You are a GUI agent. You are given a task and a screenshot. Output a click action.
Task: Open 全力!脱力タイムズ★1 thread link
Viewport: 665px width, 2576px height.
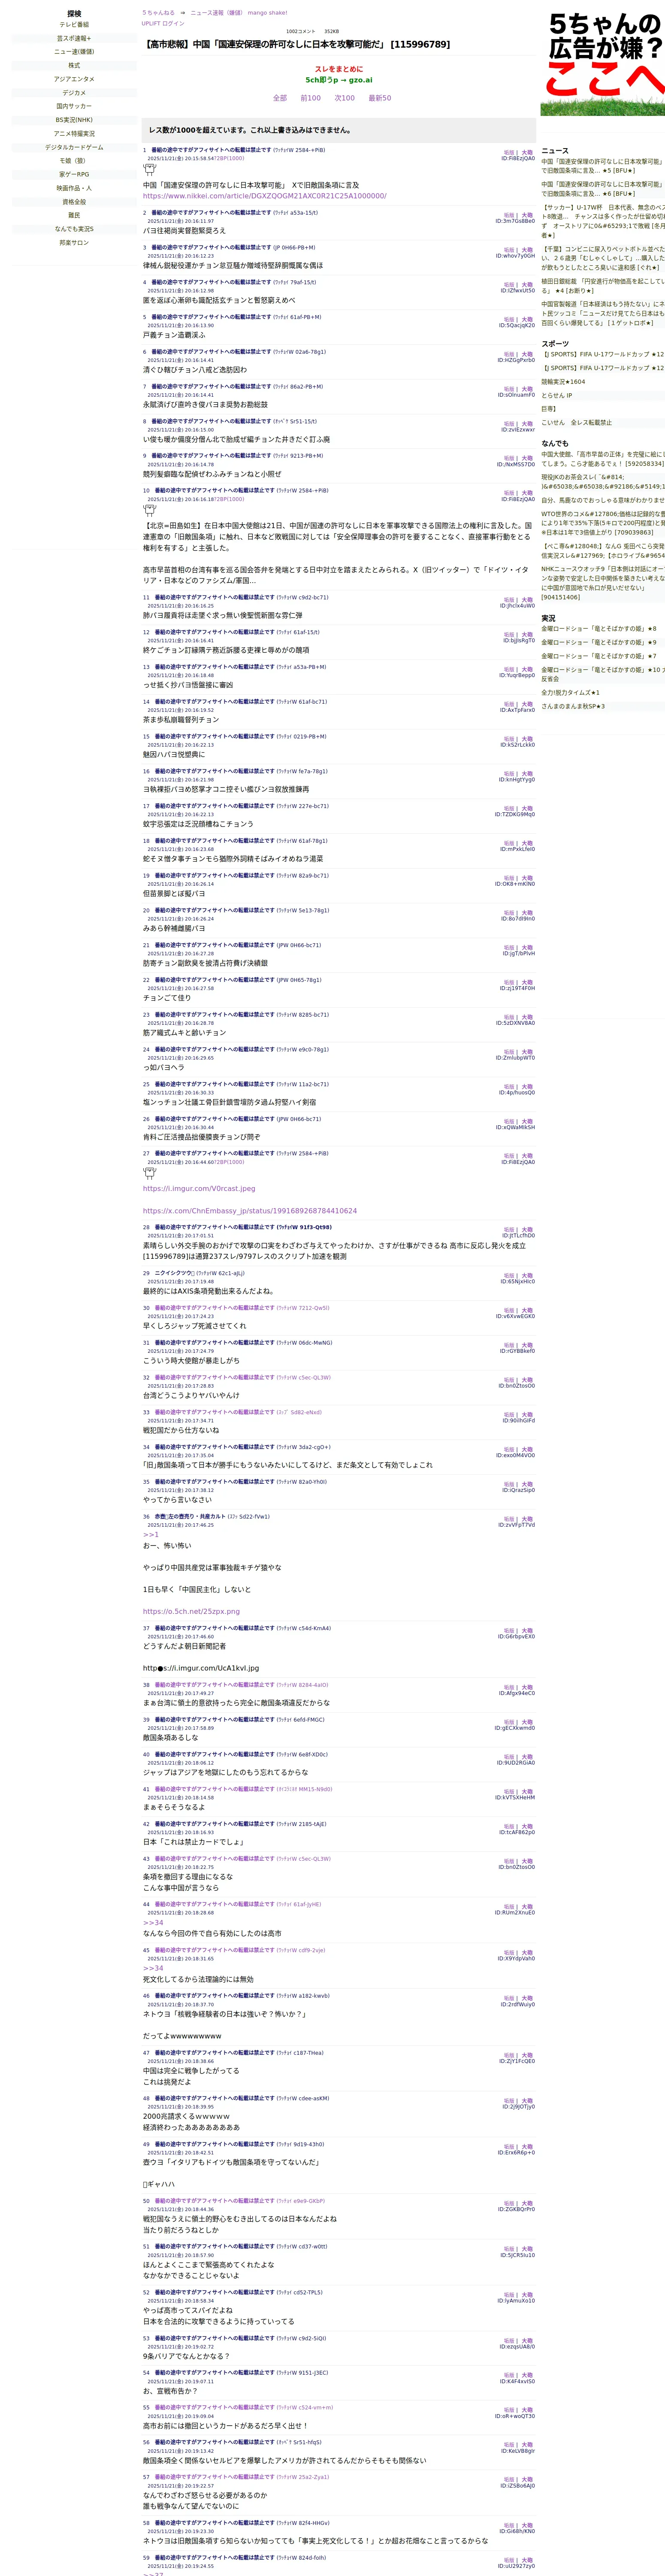571,692
